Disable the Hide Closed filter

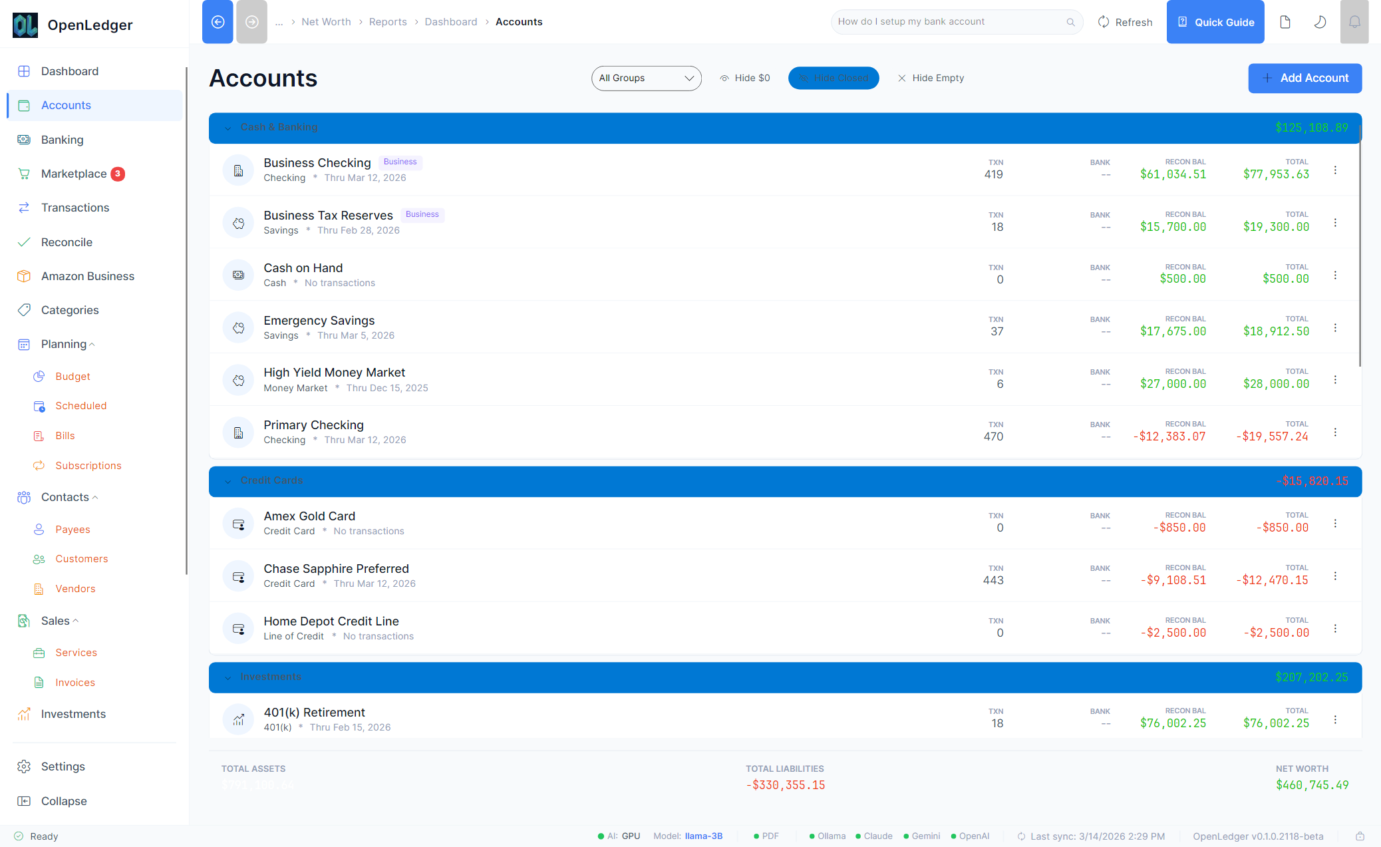(834, 78)
